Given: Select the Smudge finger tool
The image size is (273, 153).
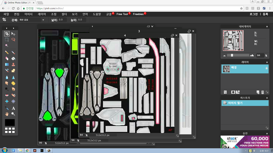Looking at the screenshot, I should pyautogui.click(x=7, y=83).
